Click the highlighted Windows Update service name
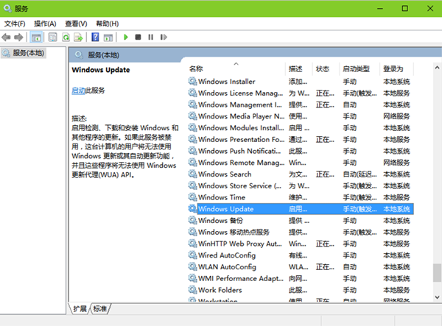The height and width of the screenshot is (326, 442). [226, 208]
